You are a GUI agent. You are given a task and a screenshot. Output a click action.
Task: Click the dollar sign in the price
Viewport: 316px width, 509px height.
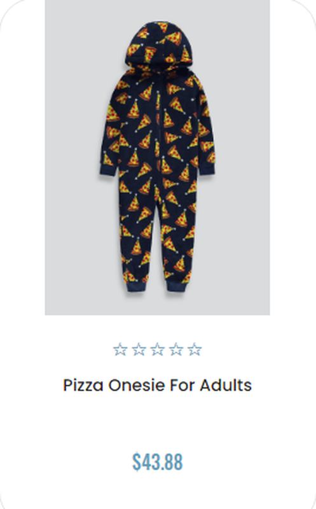click(x=136, y=462)
